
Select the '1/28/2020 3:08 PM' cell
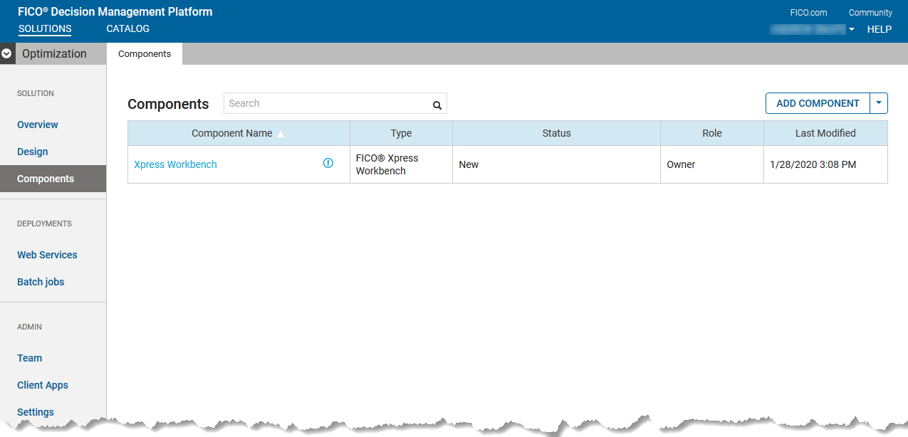coord(825,164)
